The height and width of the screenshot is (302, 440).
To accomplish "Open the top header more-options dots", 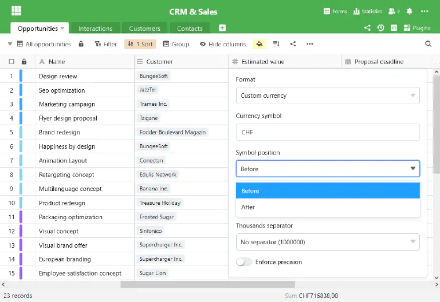I will 425,11.
